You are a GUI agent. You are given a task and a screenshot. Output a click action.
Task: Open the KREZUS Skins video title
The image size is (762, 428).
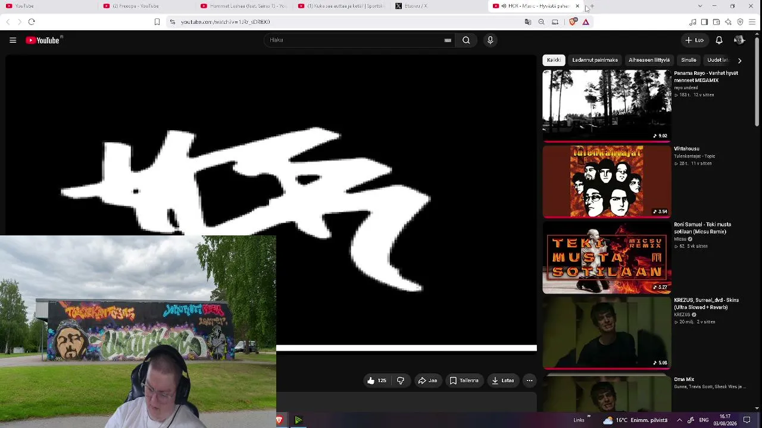(x=706, y=304)
